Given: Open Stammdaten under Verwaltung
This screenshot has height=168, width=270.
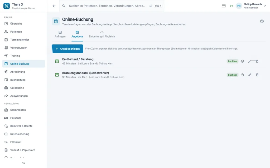Looking at the screenshot, I should point(23,110).
